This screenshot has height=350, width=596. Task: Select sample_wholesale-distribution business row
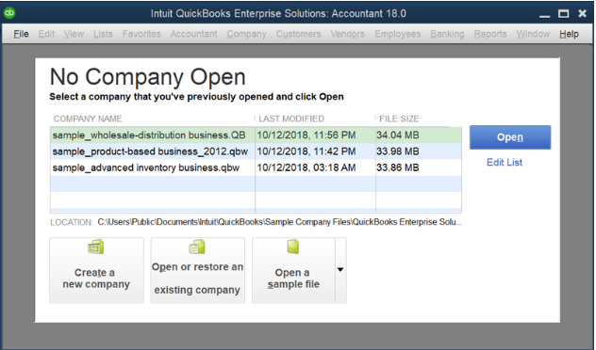tap(256, 135)
